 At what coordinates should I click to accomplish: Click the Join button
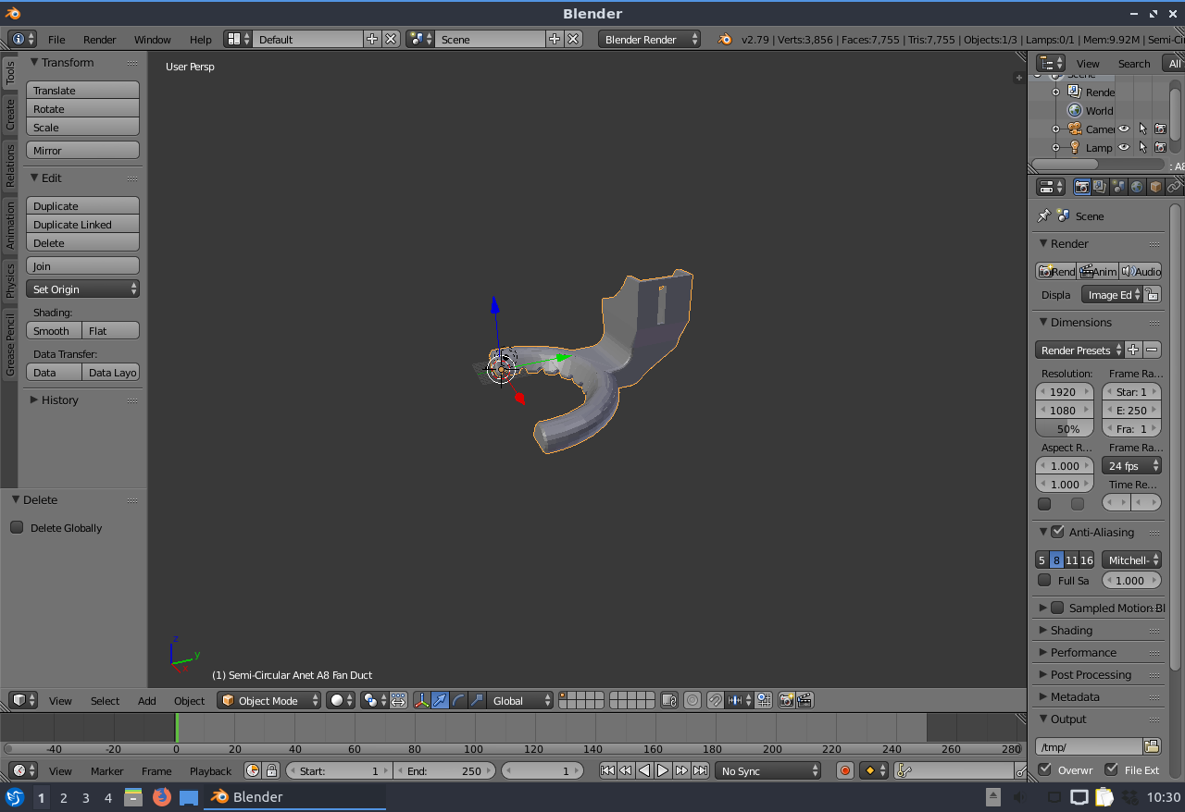coord(83,265)
